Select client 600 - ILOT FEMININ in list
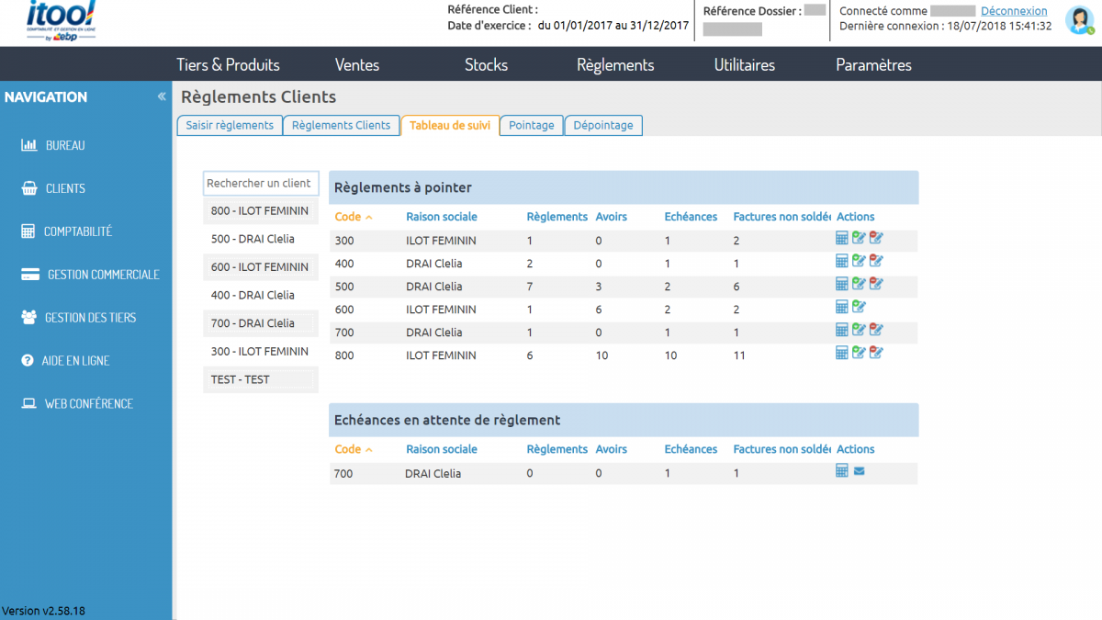The height and width of the screenshot is (620, 1102). click(261, 267)
